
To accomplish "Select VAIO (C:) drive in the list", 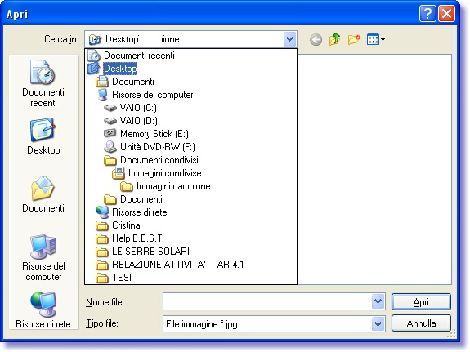I will click(130, 108).
